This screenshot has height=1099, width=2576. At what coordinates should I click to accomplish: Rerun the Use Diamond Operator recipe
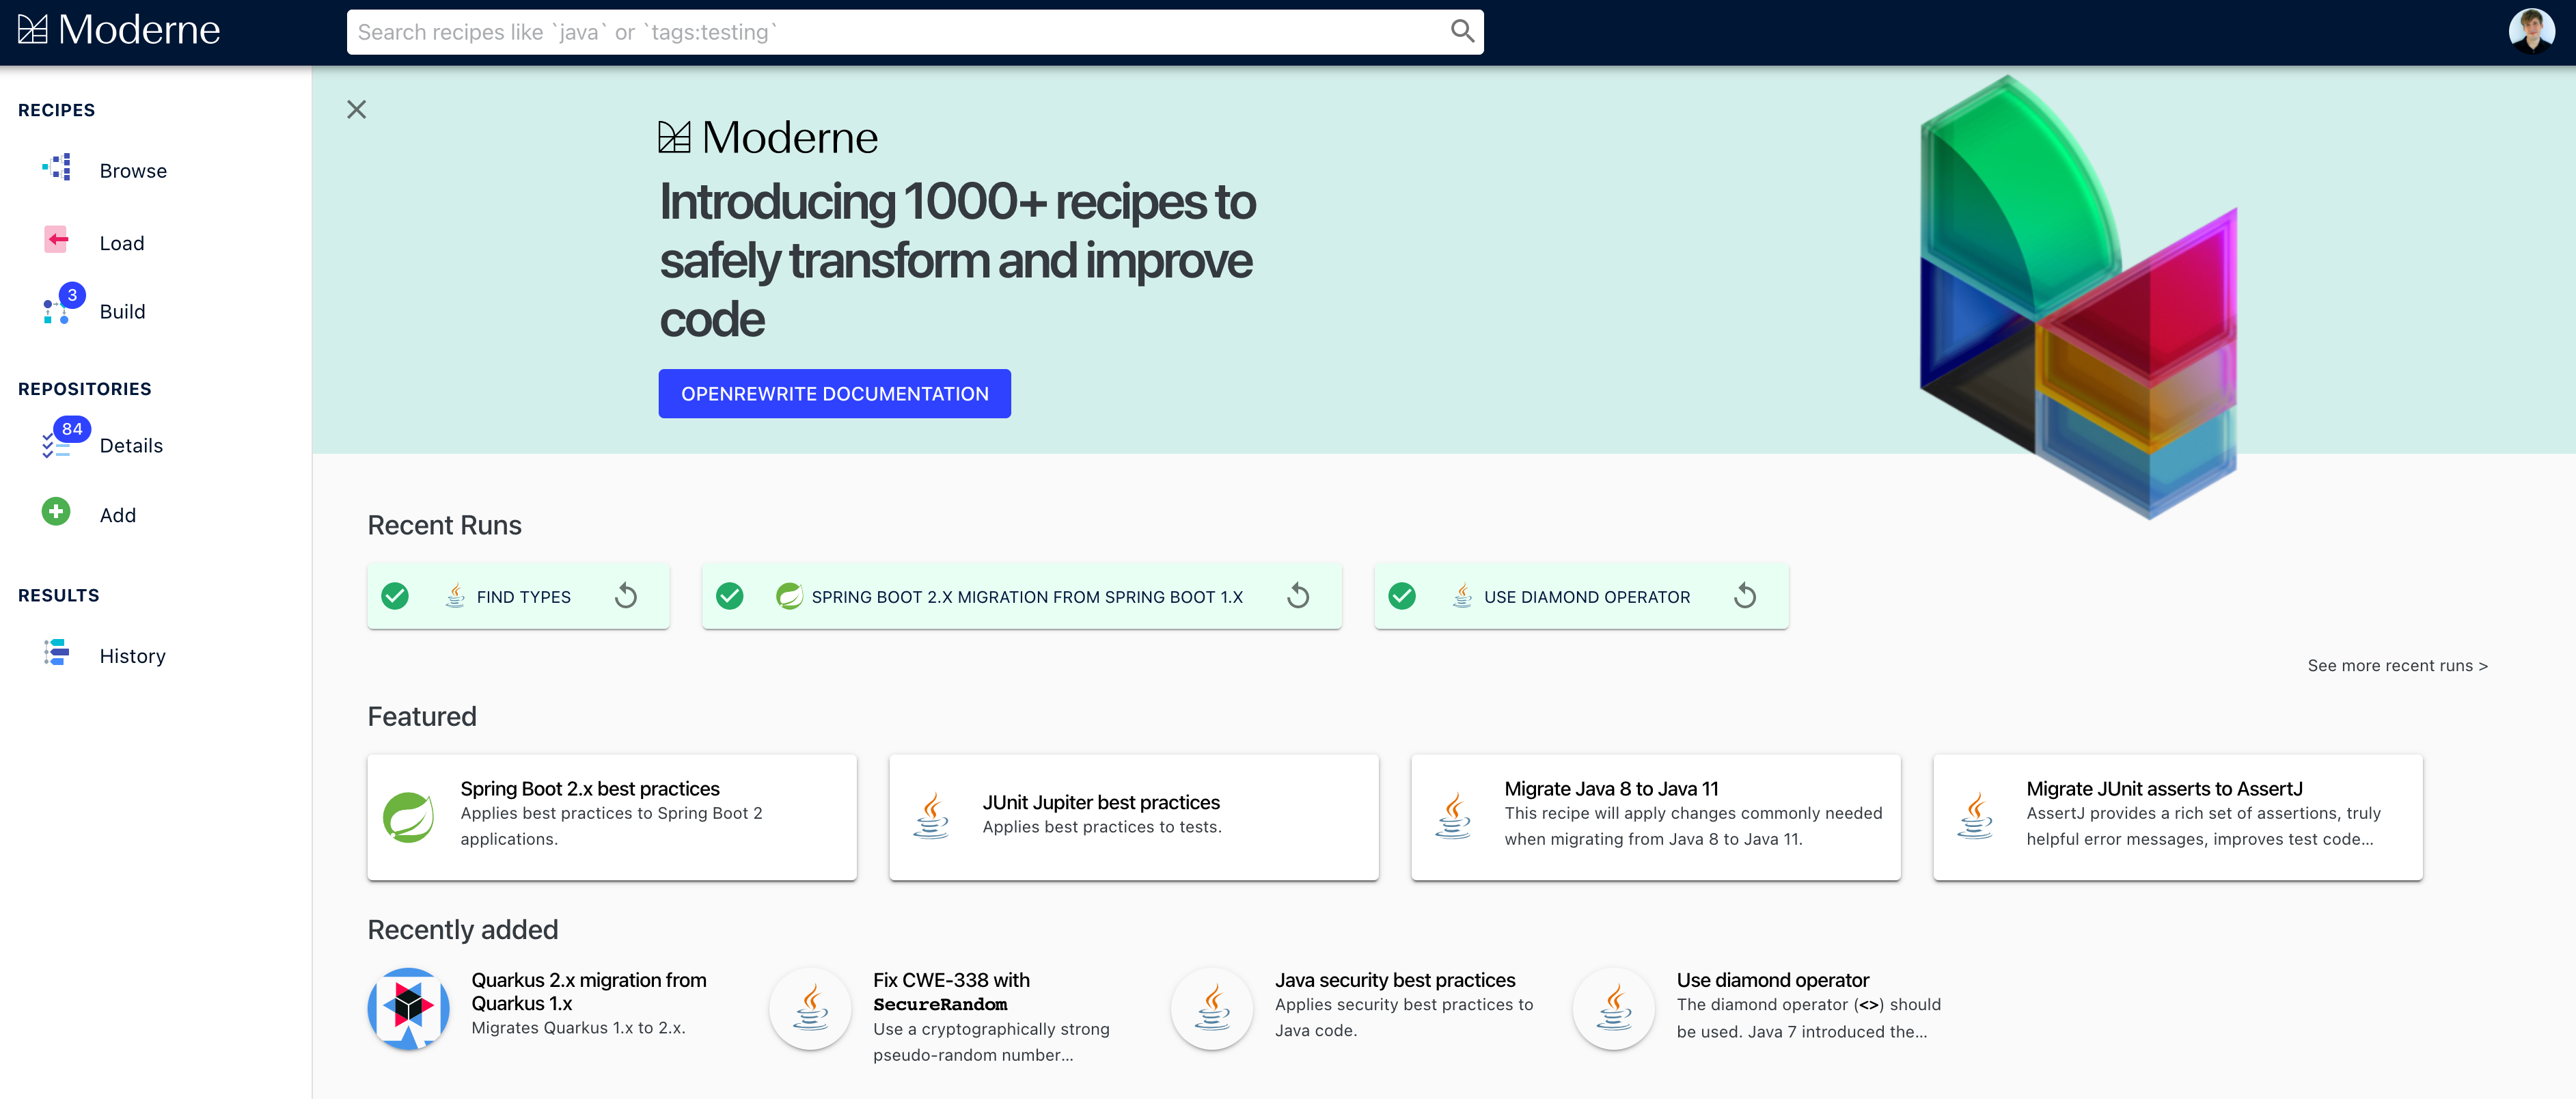[x=1745, y=596]
